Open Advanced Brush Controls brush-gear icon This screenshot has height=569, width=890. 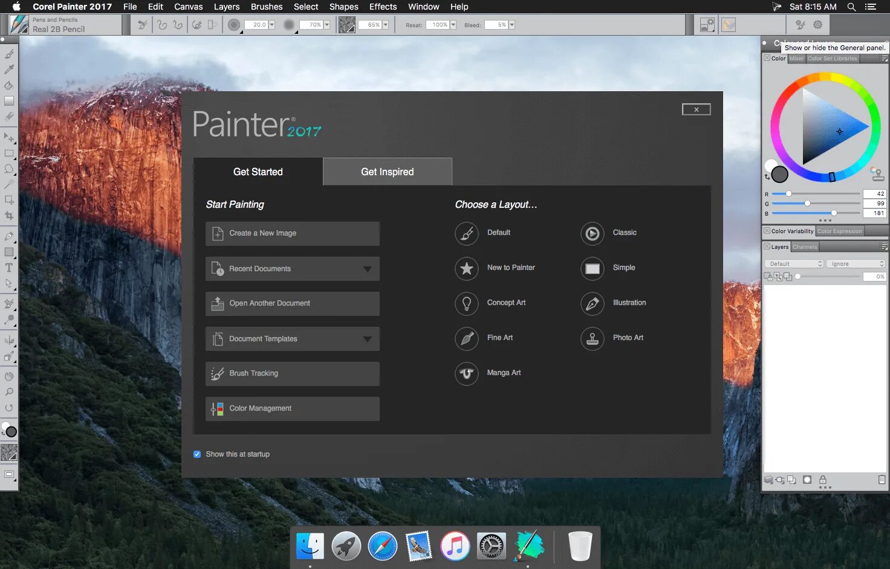pos(801,25)
